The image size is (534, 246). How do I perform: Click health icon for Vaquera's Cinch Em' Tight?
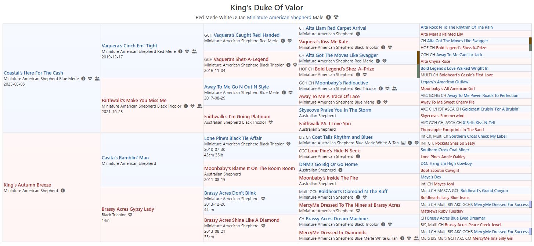pos(187,52)
